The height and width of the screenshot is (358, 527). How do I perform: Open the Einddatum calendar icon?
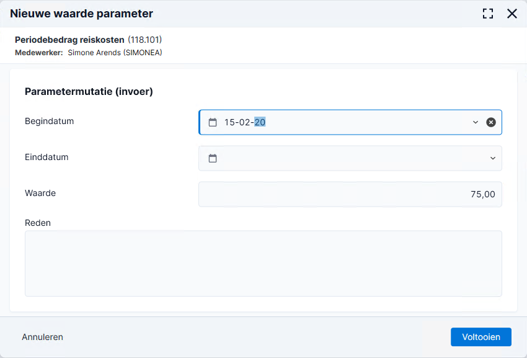tap(213, 158)
